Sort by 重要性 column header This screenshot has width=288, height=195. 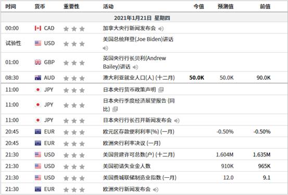click(71, 7)
